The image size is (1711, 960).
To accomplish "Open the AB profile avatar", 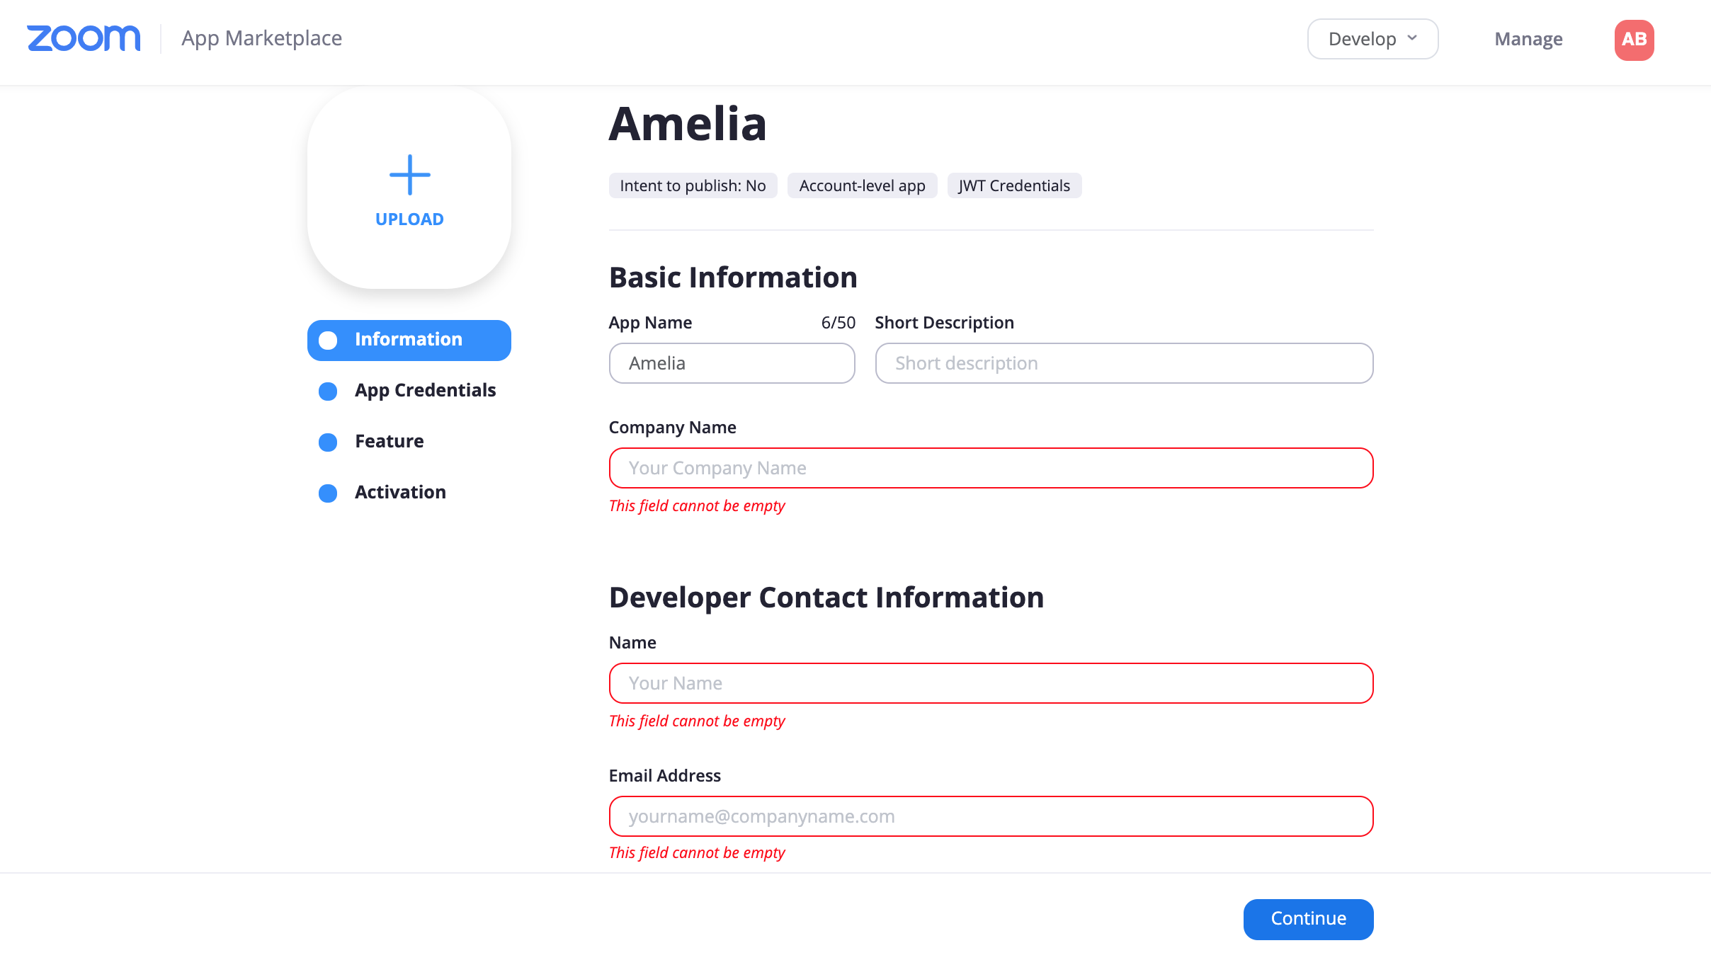I will [1634, 40].
